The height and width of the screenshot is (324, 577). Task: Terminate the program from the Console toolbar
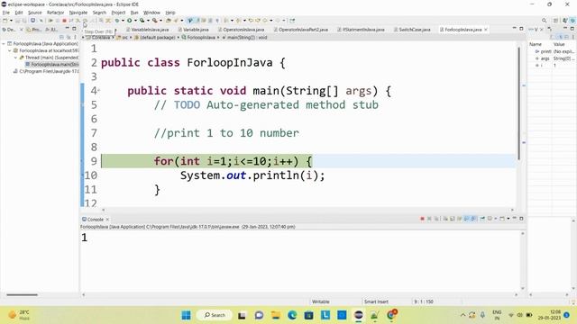tap(422, 219)
